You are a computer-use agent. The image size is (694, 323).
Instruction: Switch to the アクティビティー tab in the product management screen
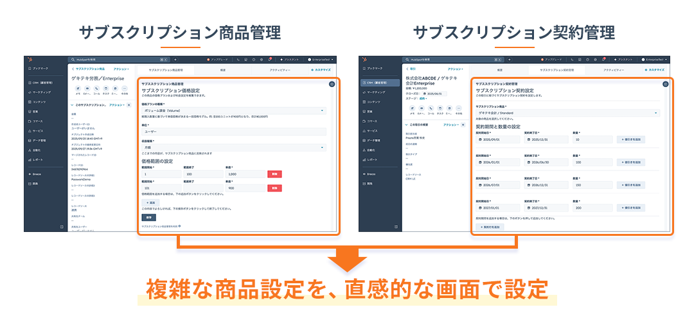280,69
